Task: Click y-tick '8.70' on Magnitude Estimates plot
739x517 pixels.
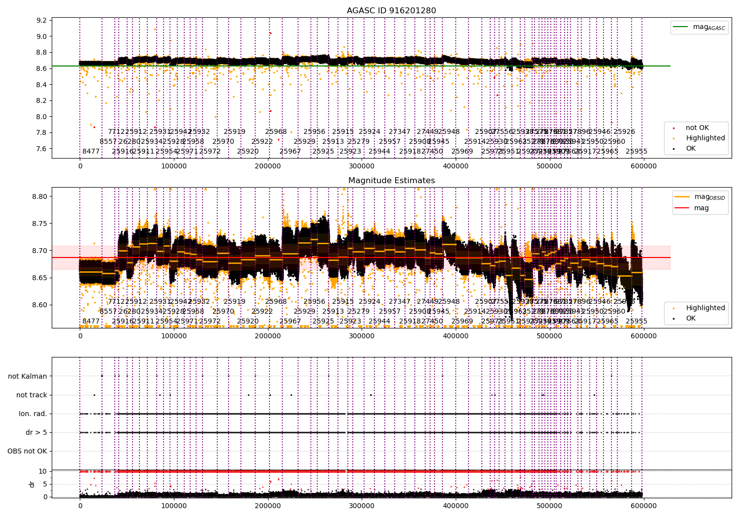Action: [40, 251]
